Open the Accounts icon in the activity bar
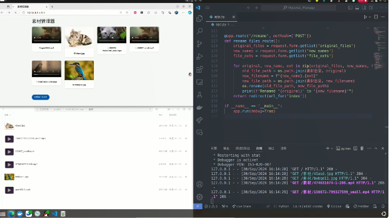 [200, 184]
